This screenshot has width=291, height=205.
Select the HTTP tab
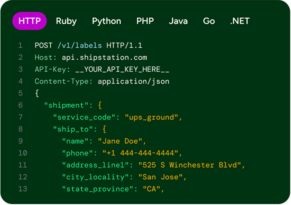click(x=30, y=21)
